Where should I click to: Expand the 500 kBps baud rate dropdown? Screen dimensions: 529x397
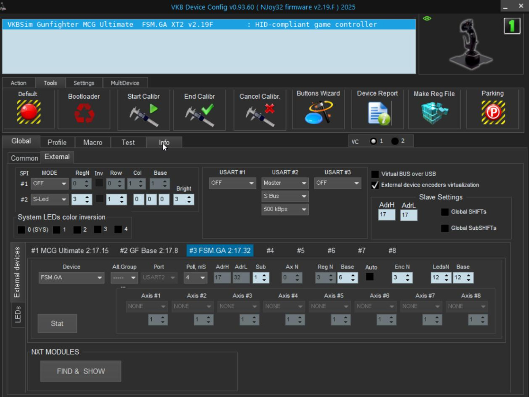(285, 210)
